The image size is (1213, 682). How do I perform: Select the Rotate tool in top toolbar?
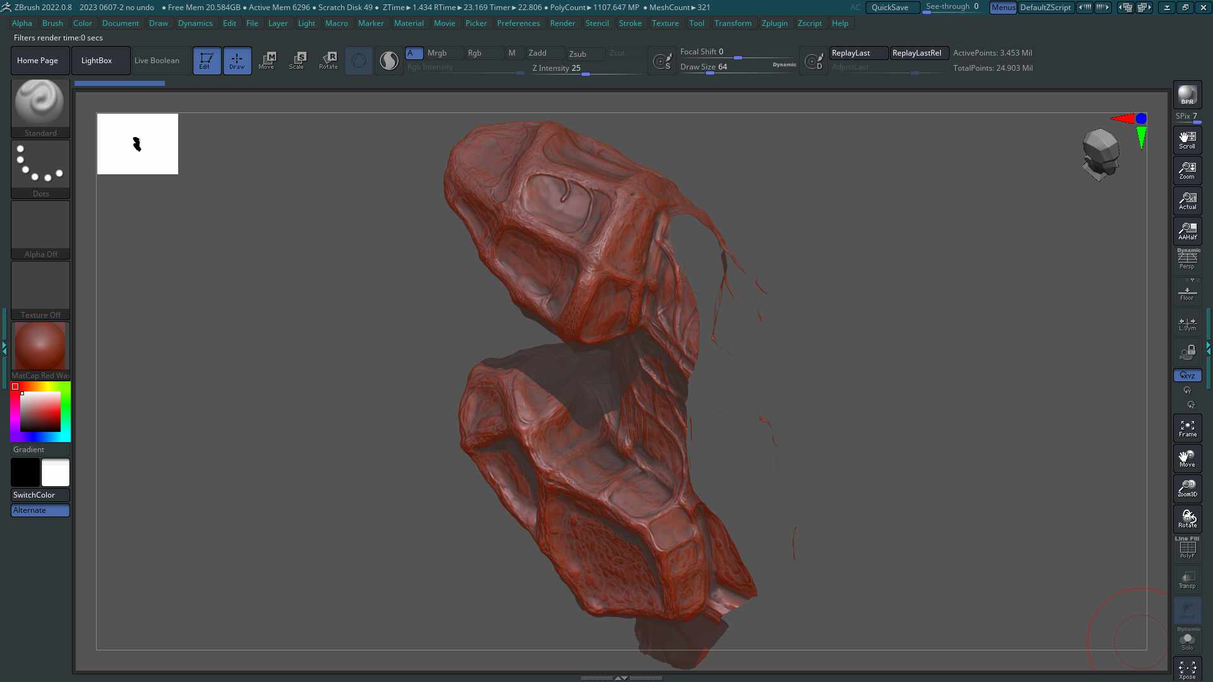(329, 61)
